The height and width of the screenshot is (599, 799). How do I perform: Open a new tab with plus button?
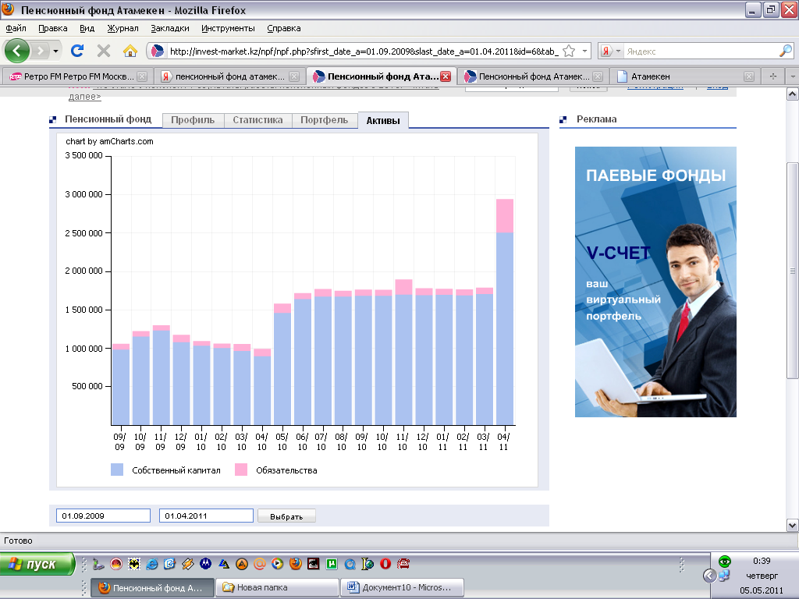click(772, 76)
